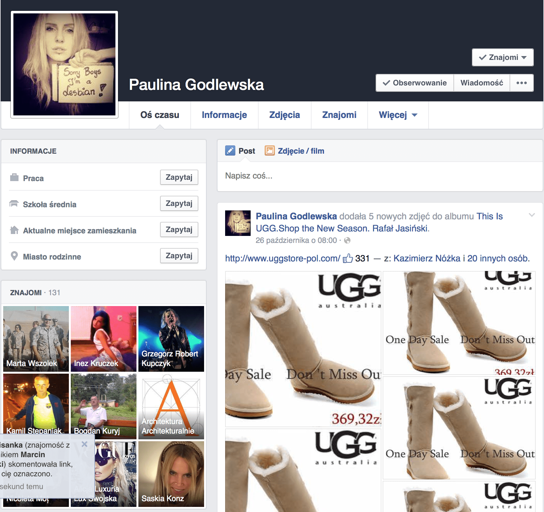Viewport: 544px width, 512px height.
Task: Open the Znajomi friends status dropdown
Action: 503,57
